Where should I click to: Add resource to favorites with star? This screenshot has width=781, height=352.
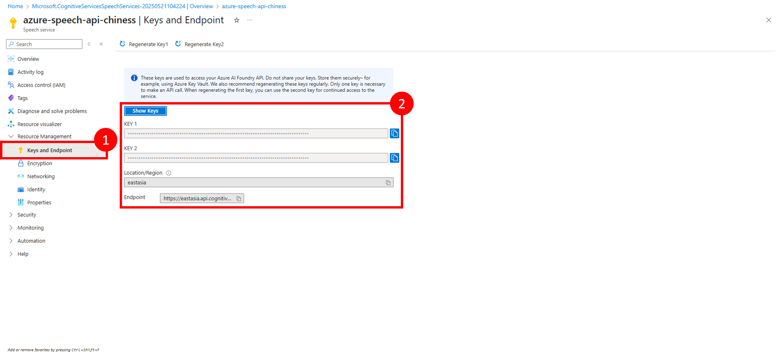click(237, 20)
